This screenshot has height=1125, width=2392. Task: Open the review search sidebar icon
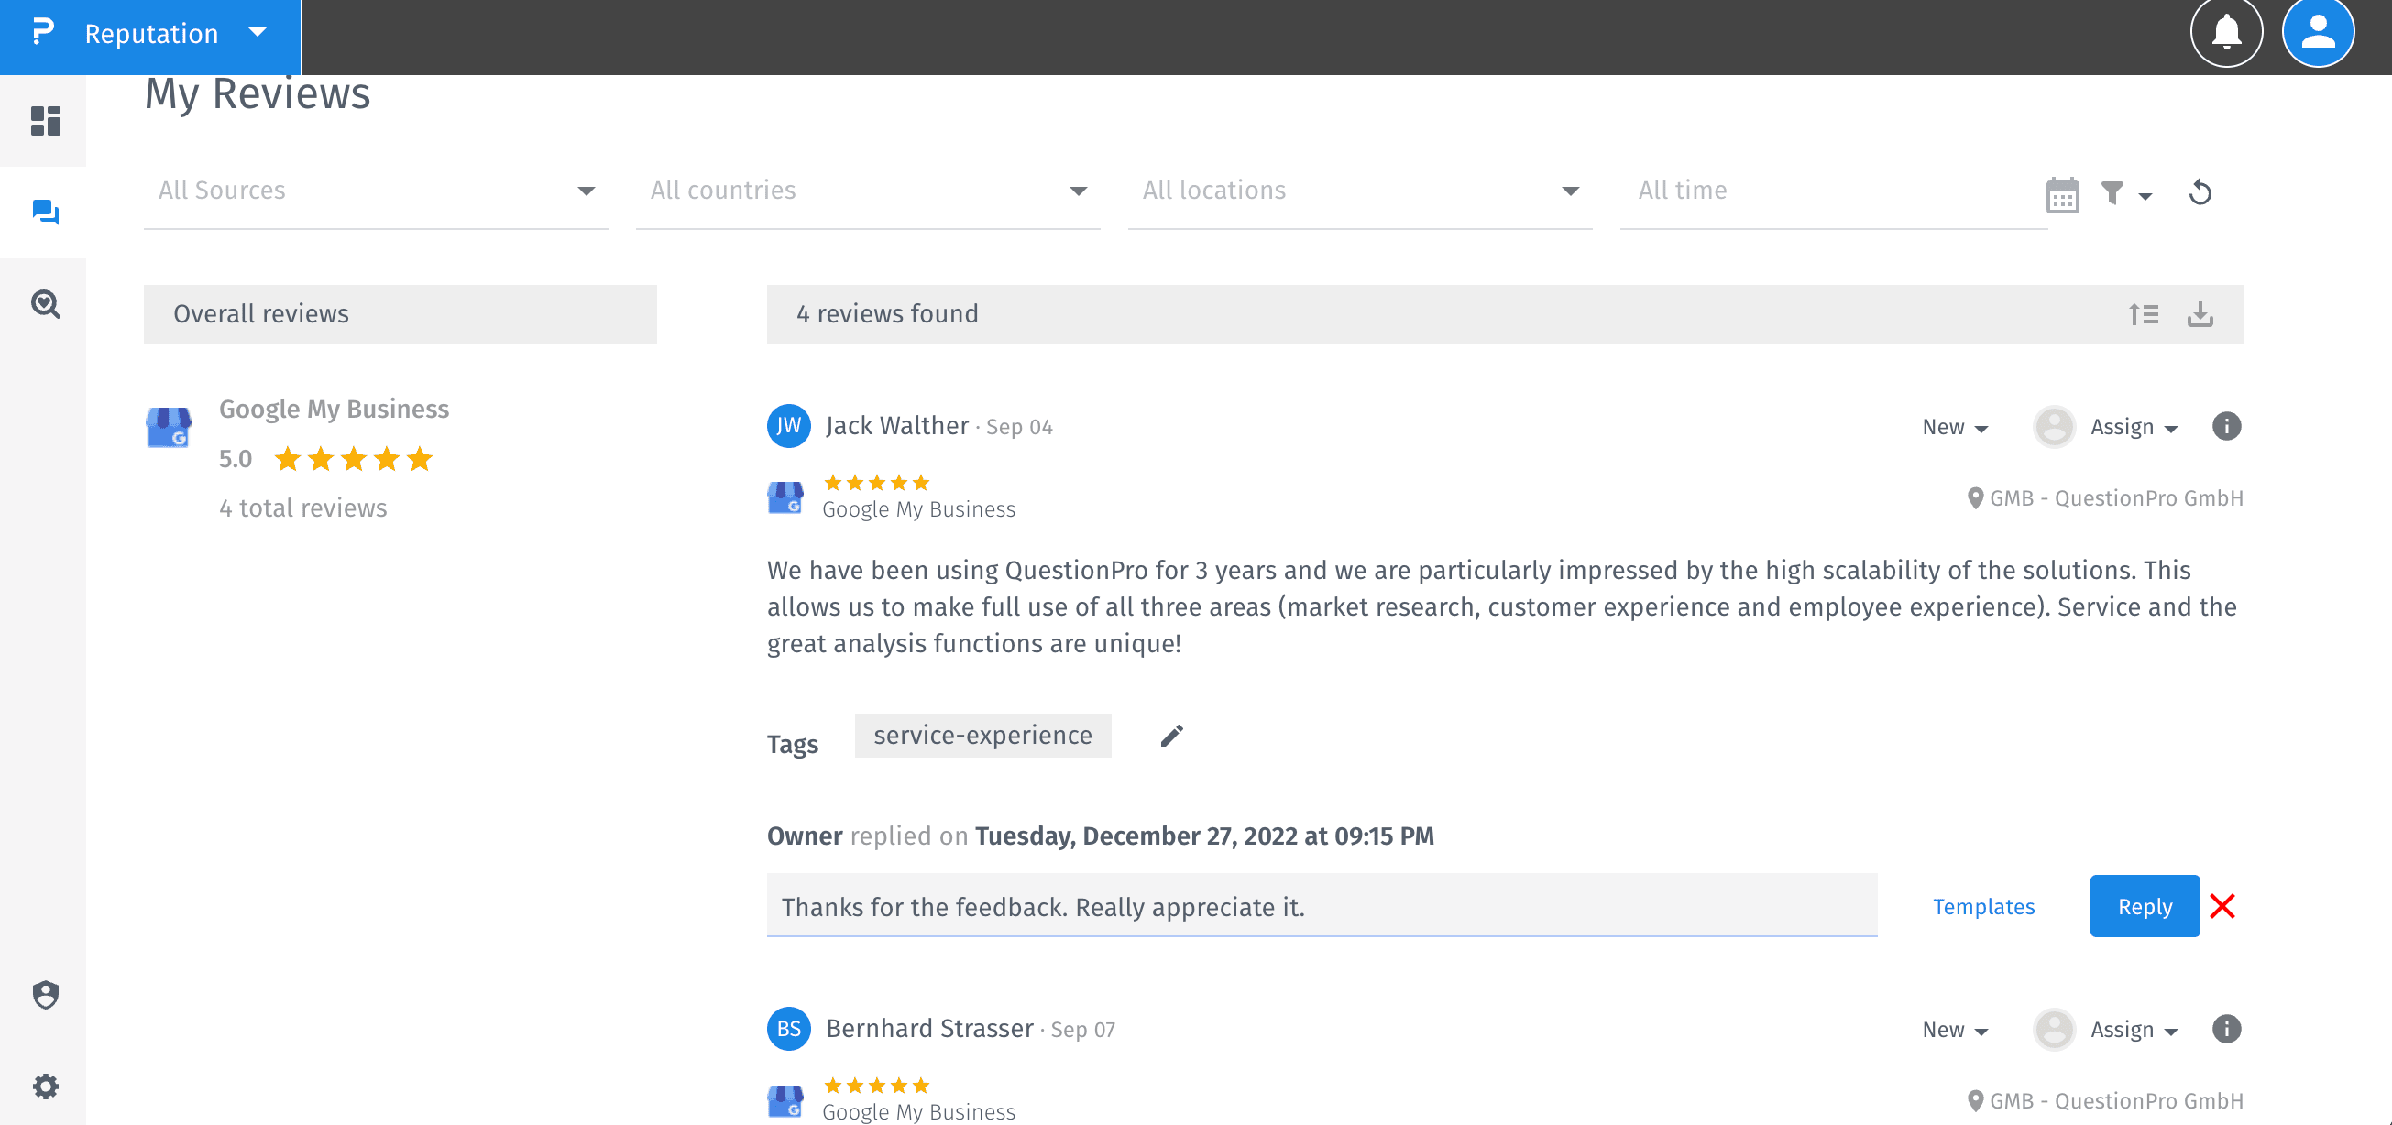[x=45, y=304]
